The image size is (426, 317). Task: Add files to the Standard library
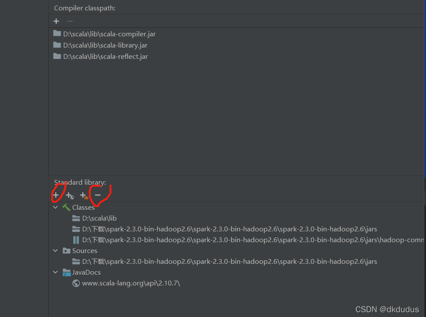coord(56,195)
